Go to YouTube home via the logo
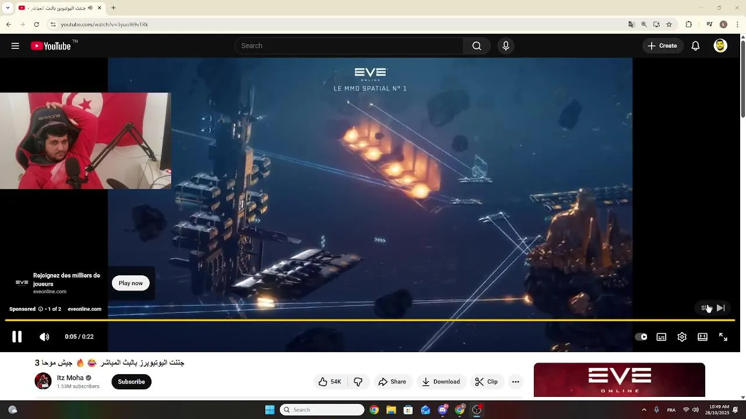 (51, 46)
